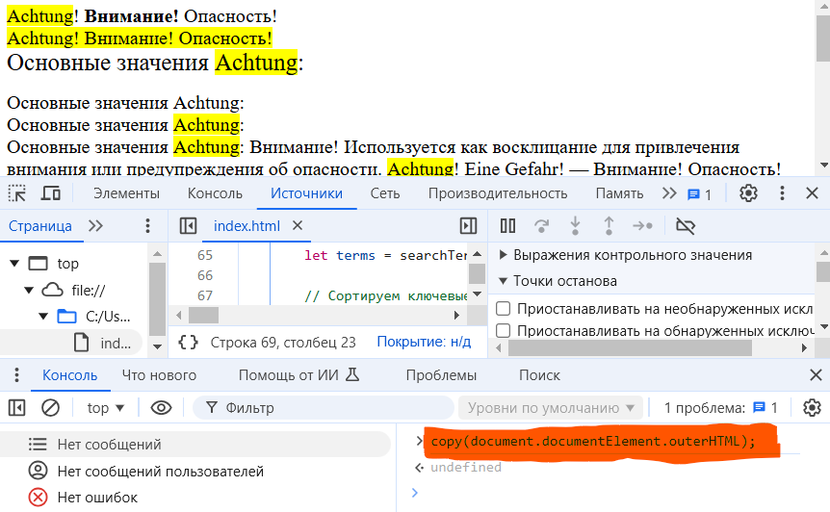Close the DevTools panel

812,193
